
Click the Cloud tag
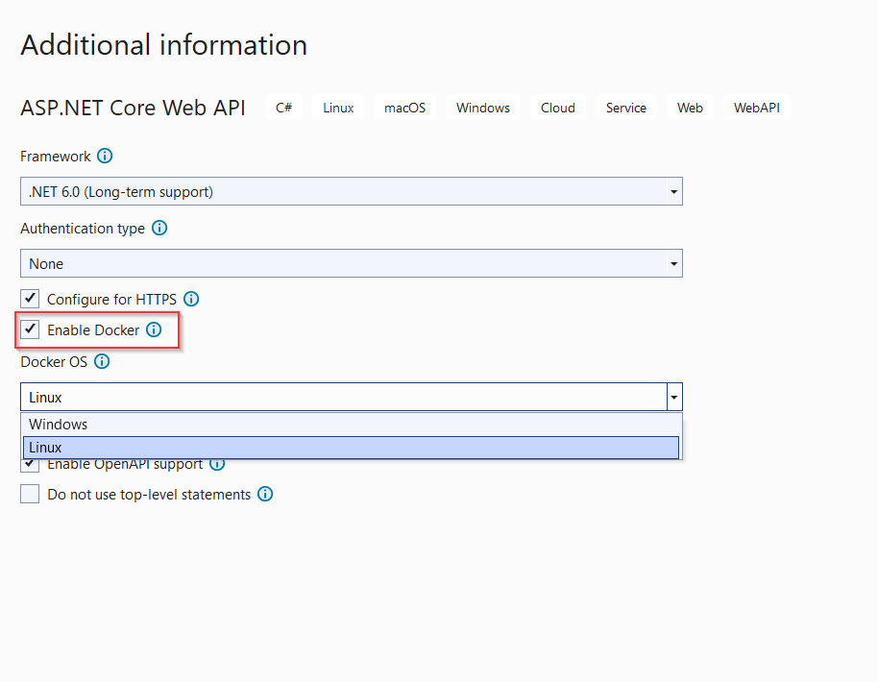click(558, 108)
